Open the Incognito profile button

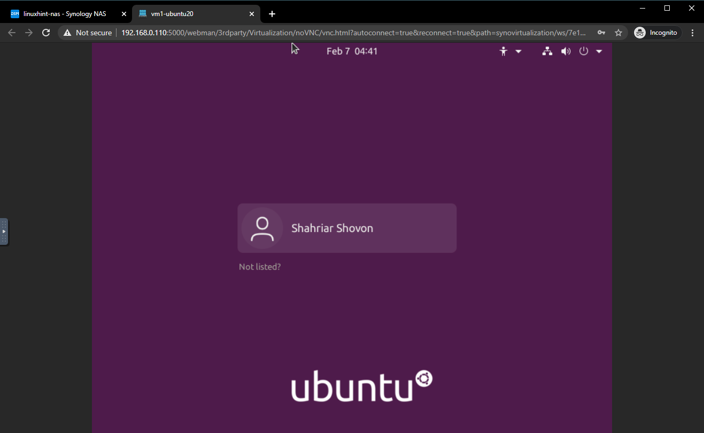point(657,33)
